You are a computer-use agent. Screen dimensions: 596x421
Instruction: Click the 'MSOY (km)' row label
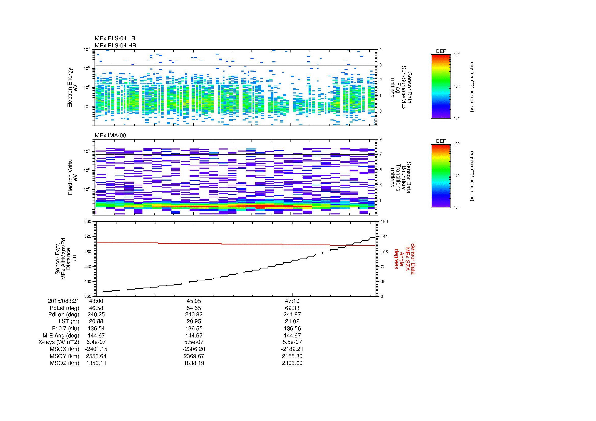tap(64, 356)
